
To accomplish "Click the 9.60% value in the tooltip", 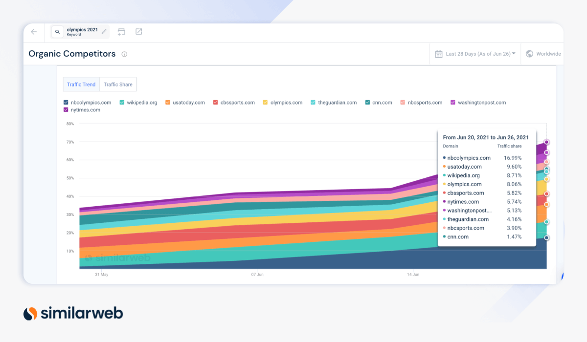I will pyautogui.click(x=514, y=167).
